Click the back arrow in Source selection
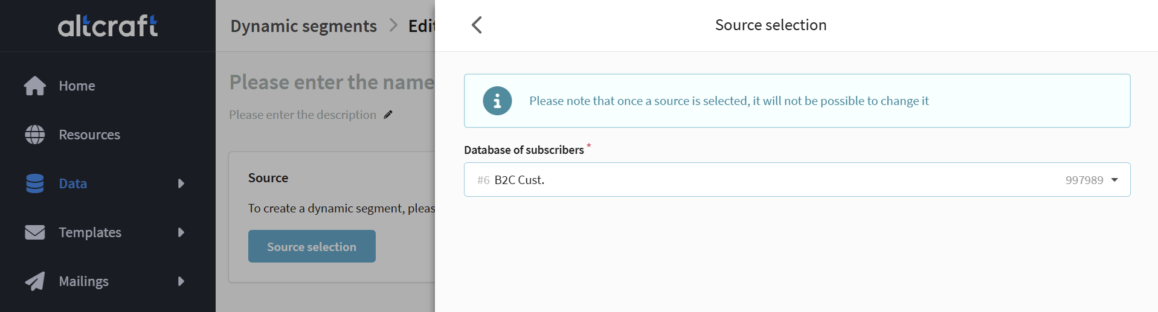The image size is (1158, 312). [x=477, y=25]
